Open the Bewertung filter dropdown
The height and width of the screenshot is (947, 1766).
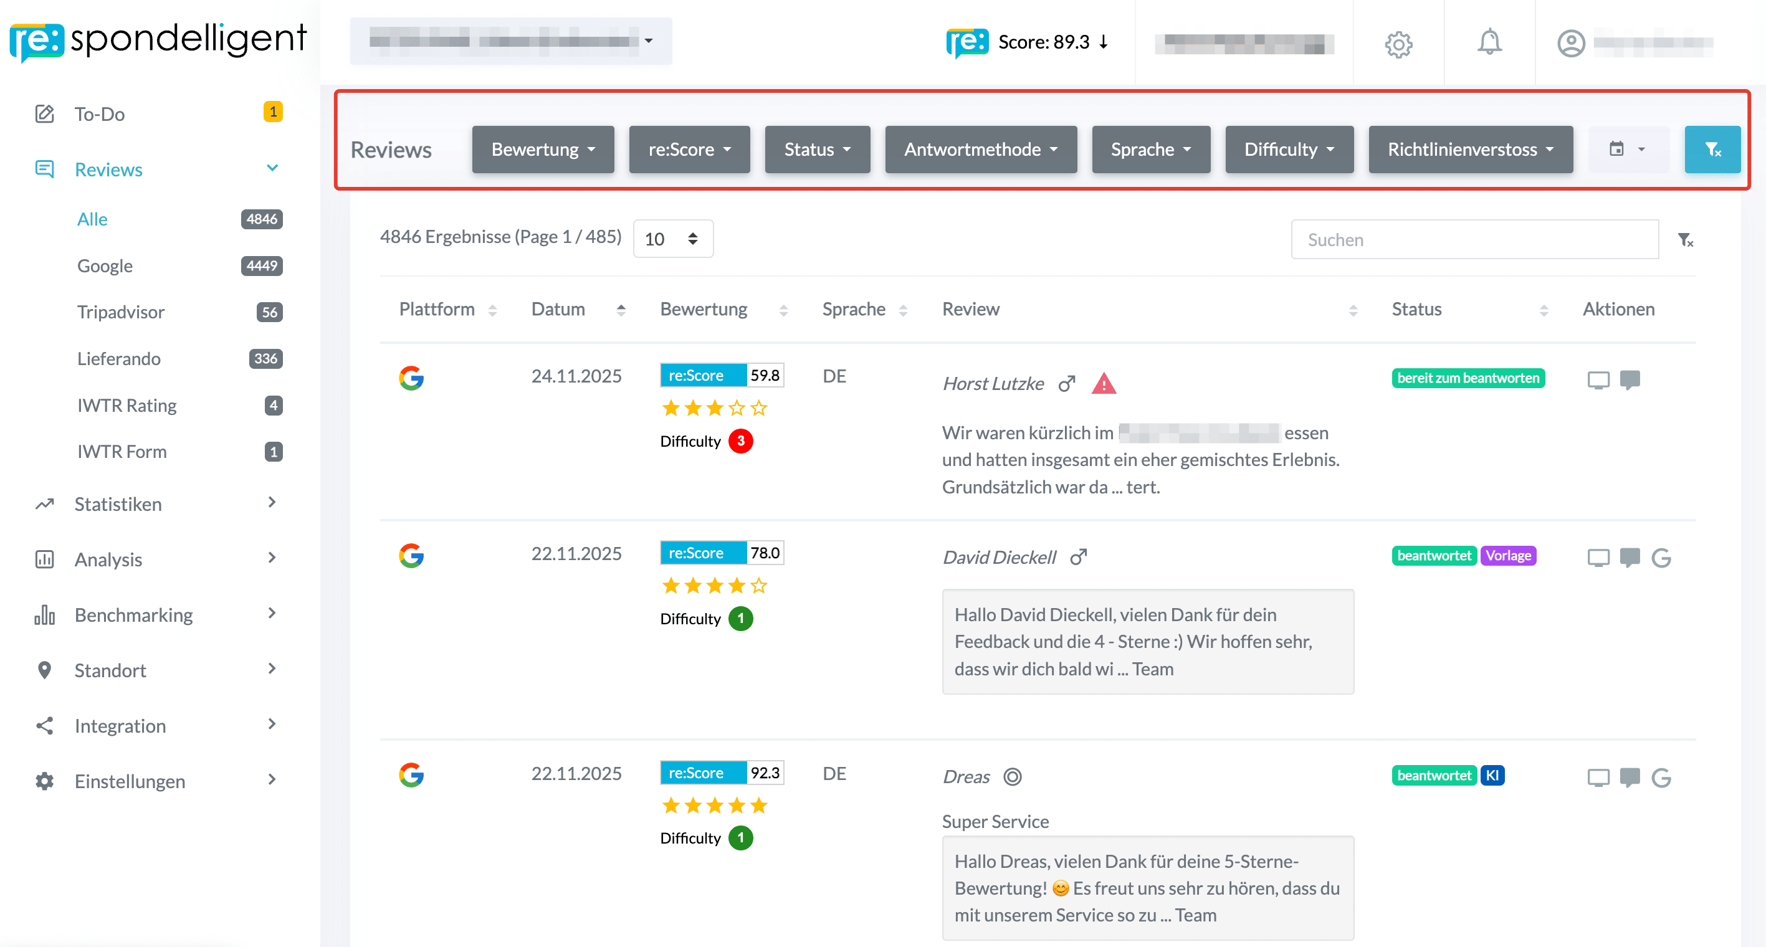542,150
